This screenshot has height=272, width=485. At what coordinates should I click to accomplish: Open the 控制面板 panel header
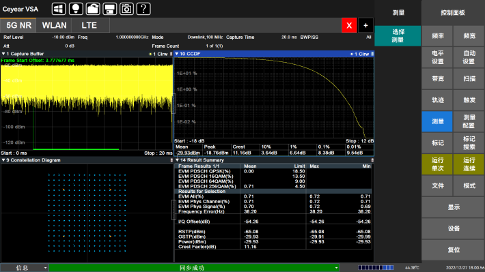[453, 13]
